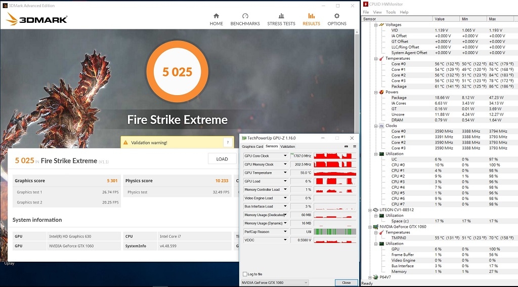Viewport: 518px width, 287px height.
Task: Open the GPU Temperature sensor dropdown
Action: pyautogui.click(x=285, y=173)
